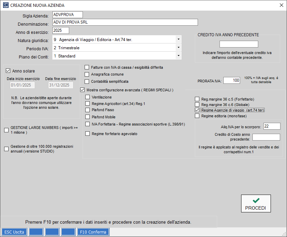
Task: Enable GESTIONE LARGE NUMBERS checkbox
Action: click(6, 130)
